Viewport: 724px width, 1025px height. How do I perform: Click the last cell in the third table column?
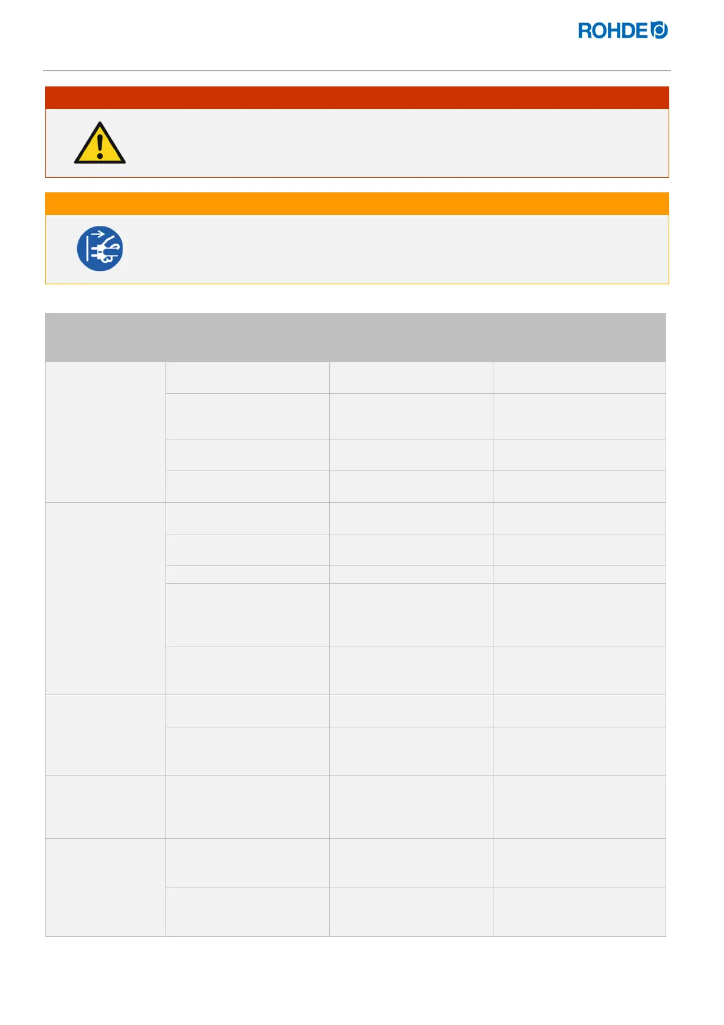tap(411, 911)
